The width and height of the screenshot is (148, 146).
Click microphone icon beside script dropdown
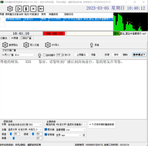(39, 55)
